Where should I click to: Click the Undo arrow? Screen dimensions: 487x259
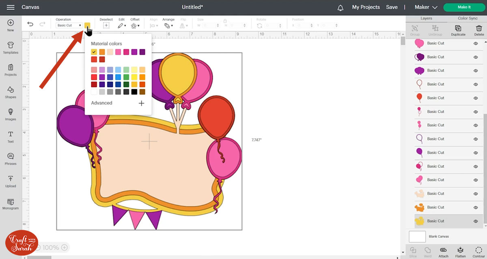pos(30,24)
